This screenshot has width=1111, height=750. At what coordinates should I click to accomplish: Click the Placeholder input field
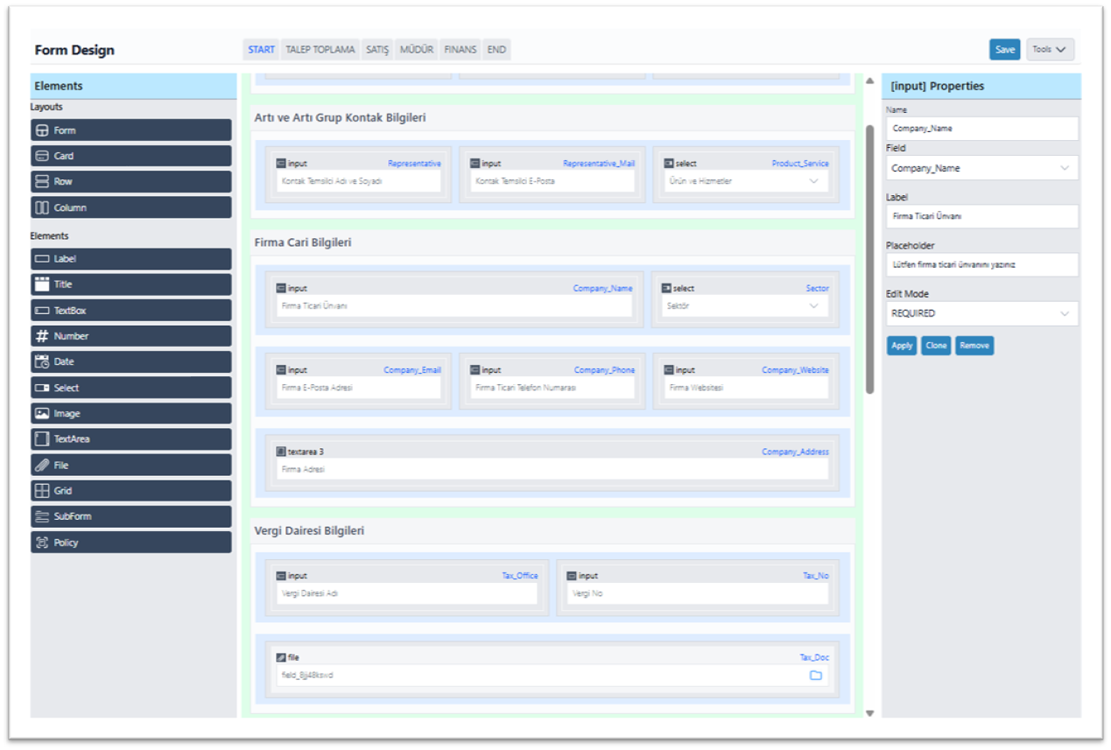pyautogui.click(x=981, y=264)
